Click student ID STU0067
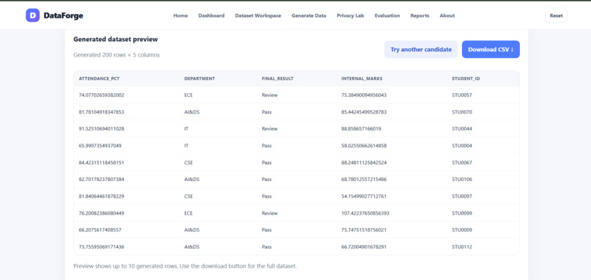This screenshot has height=280, width=591. pos(462,163)
